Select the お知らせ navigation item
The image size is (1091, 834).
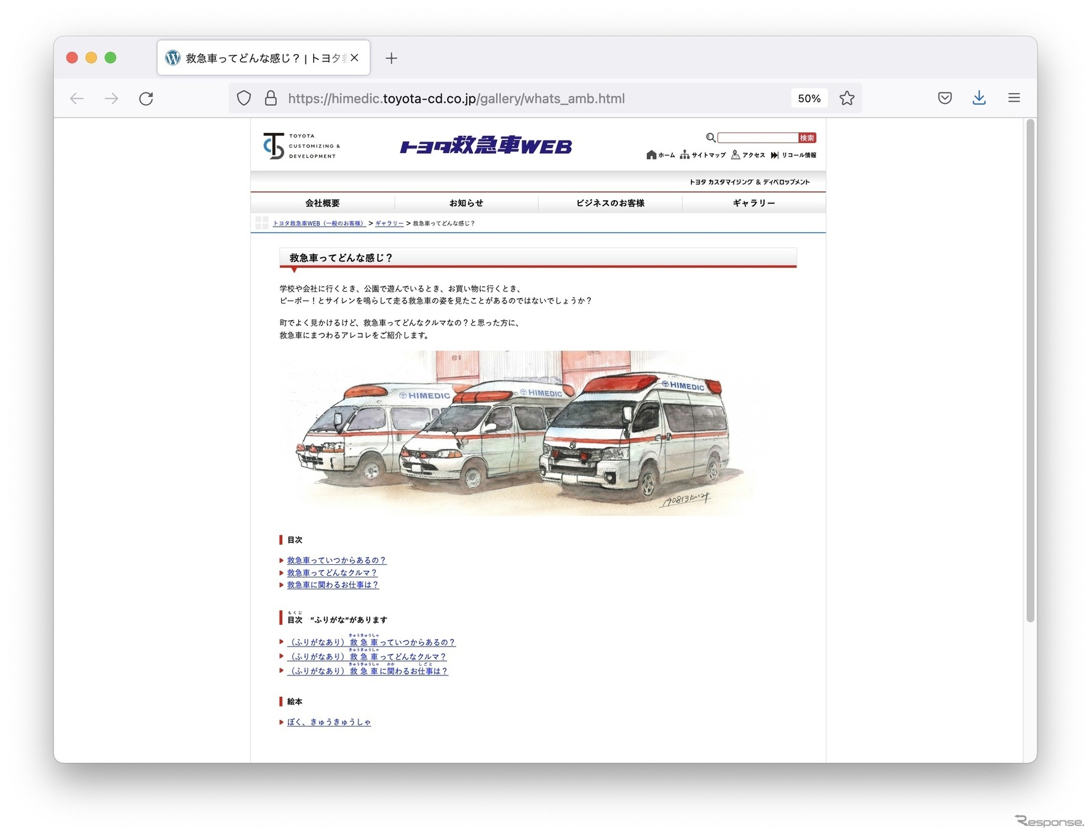click(466, 203)
